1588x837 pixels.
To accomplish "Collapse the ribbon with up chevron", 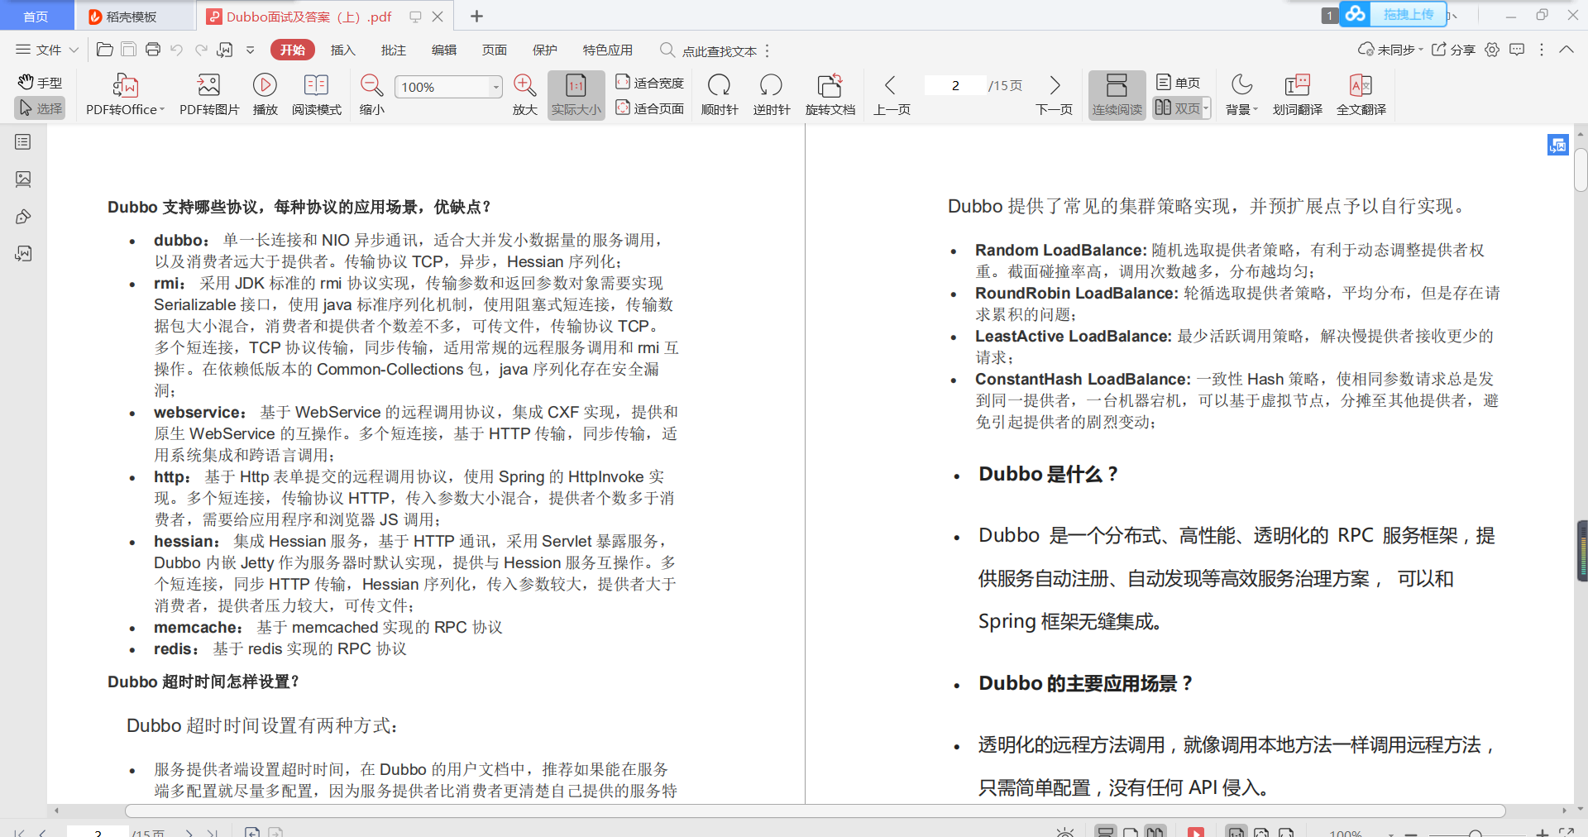I will point(1566,50).
